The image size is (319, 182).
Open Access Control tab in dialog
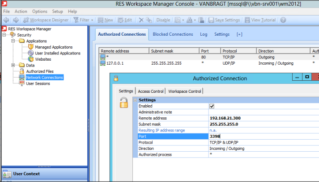[150, 91]
